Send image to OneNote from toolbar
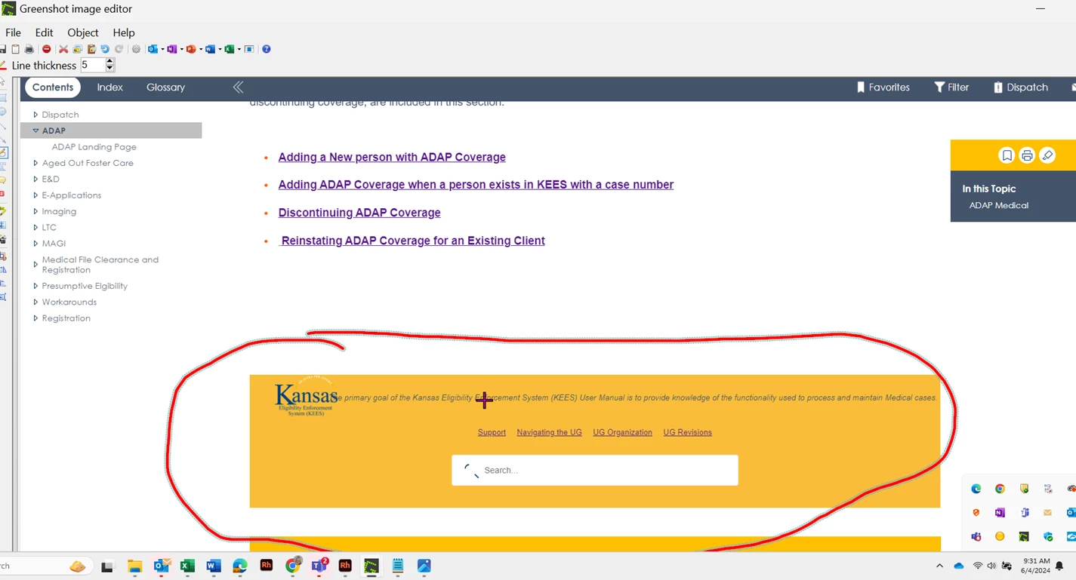The image size is (1076, 580). (x=171, y=49)
